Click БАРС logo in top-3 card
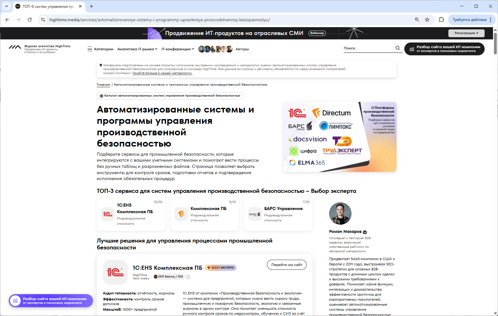The height and width of the screenshot is (316, 498). tap(255, 214)
